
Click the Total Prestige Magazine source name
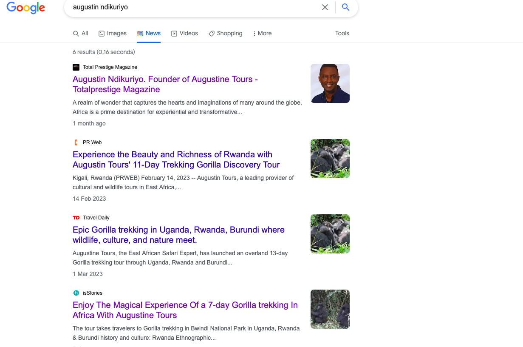[x=110, y=67]
